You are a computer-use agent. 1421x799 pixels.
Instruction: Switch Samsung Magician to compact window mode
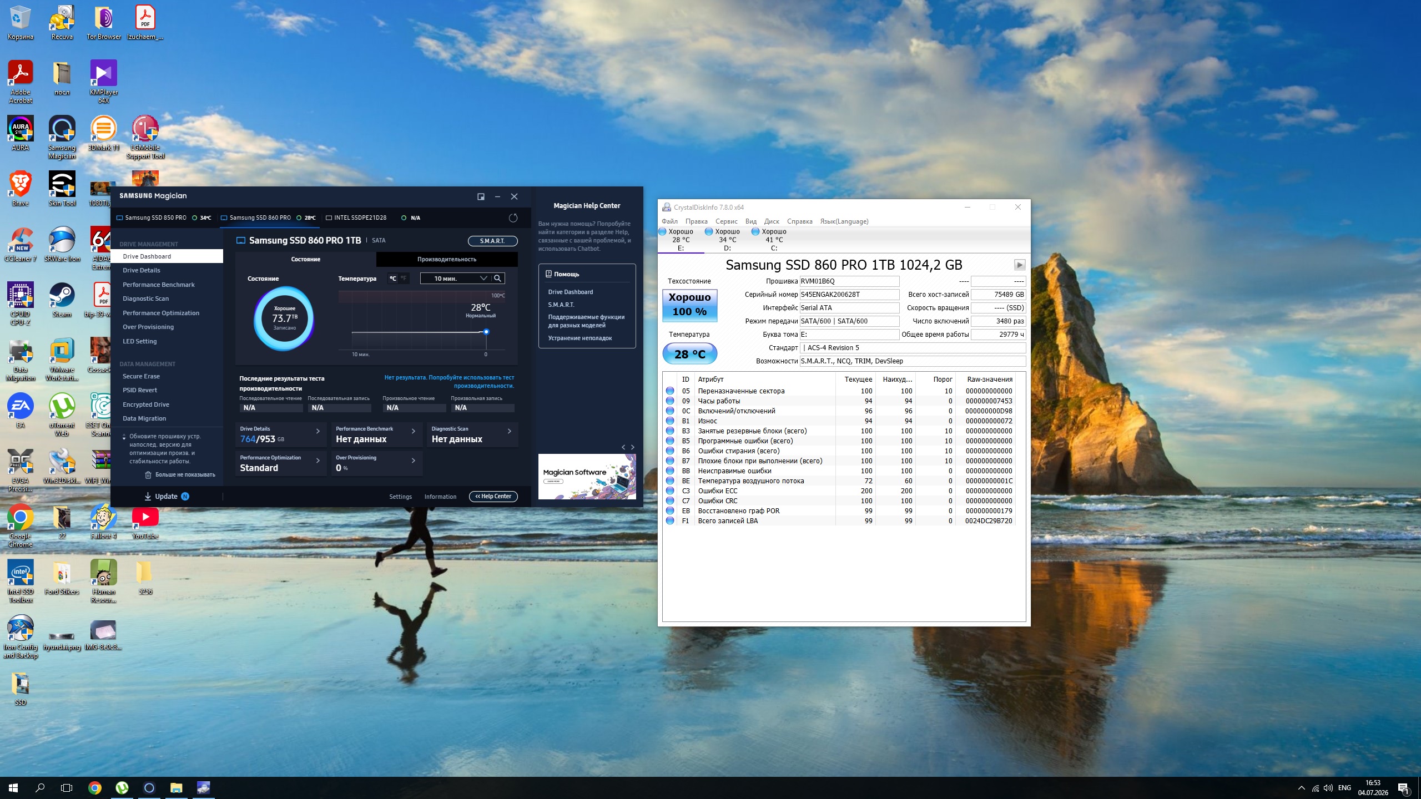481,196
